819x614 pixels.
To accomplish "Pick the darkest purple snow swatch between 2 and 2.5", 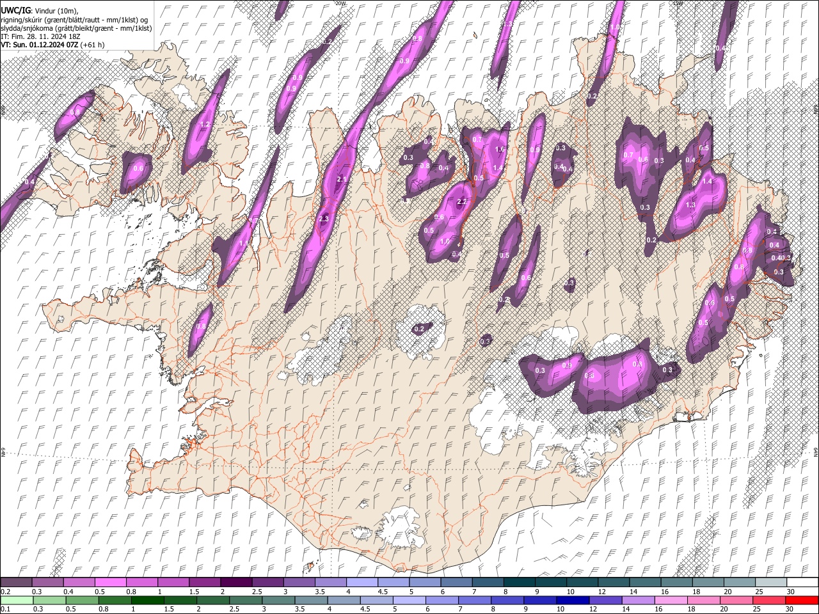I will click(236, 582).
